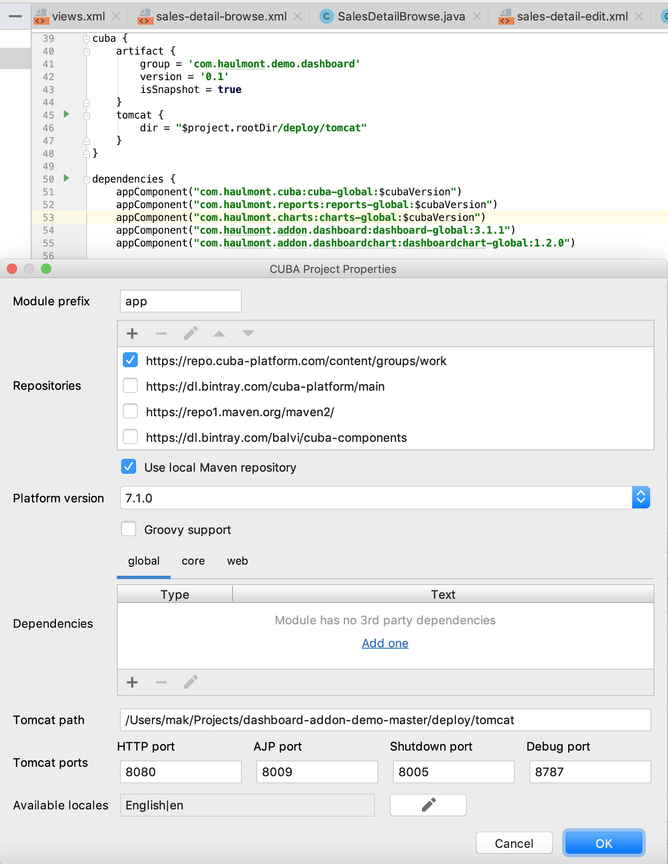The width and height of the screenshot is (668, 864).
Task: Run the dependencies block gutter arrow
Action: (67, 178)
